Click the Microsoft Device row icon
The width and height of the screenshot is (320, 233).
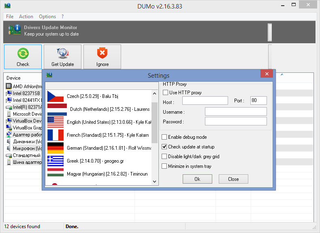click(9, 114)
